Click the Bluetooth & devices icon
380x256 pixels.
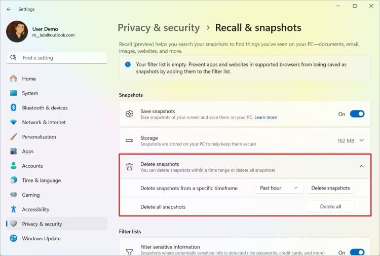pyautogui.click(x=13, y=107)
